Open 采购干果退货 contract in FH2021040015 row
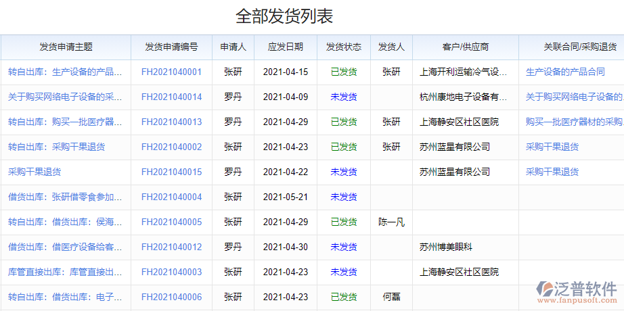 click(552, 172)
